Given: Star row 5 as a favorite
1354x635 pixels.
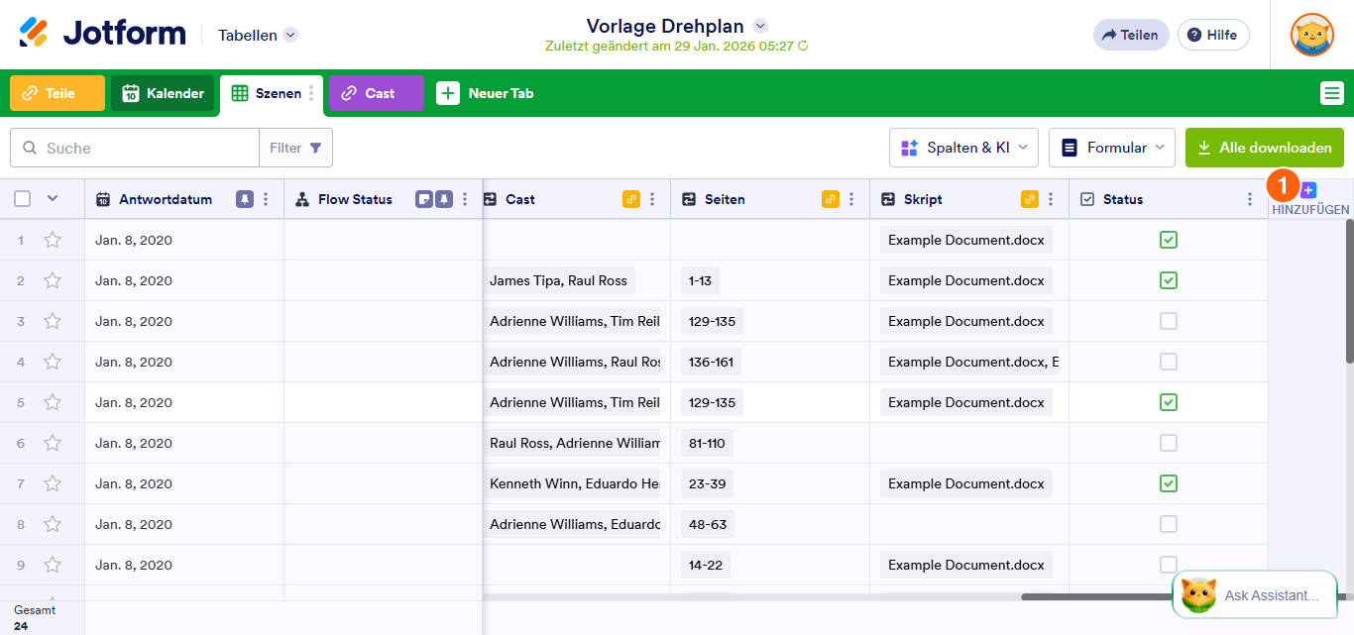Looking at the screenshot, I should 53,402.
